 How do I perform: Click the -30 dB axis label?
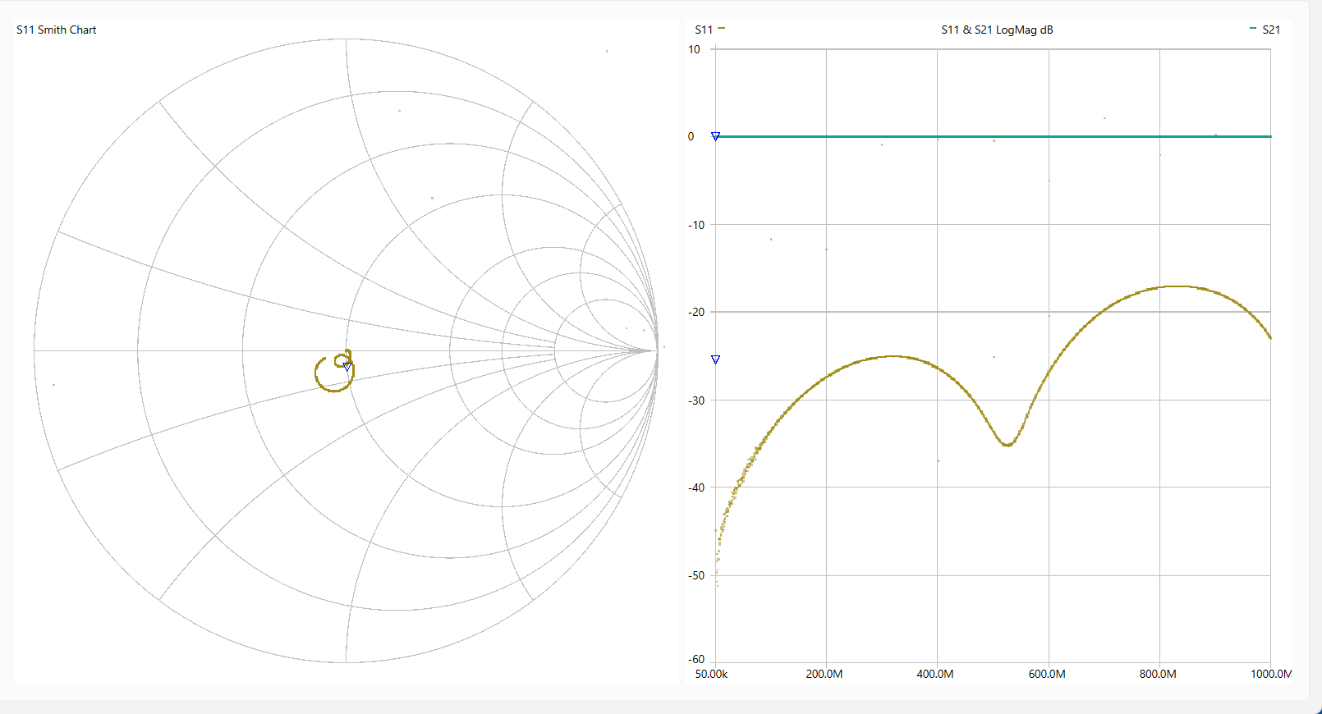click(695, 400)
